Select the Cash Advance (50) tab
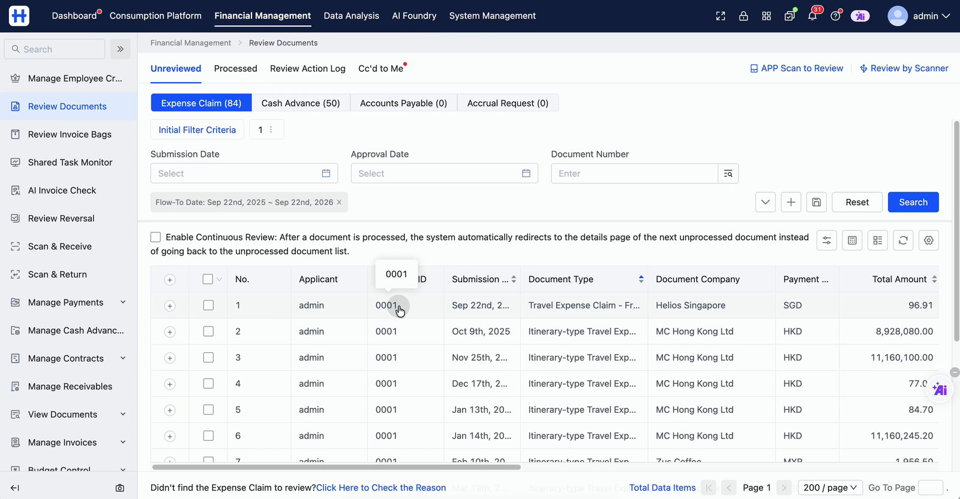The height and width of the screenshot is (499, 960). pyautogui.click(x=301, y=103)
